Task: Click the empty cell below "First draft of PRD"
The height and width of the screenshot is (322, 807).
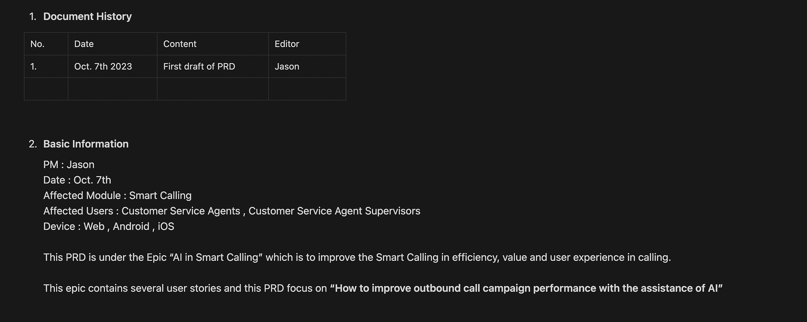Action: tap(213, 89)
